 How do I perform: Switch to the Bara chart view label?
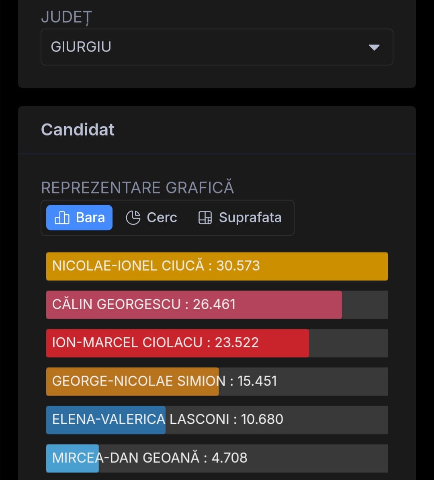tap(90, 217)
